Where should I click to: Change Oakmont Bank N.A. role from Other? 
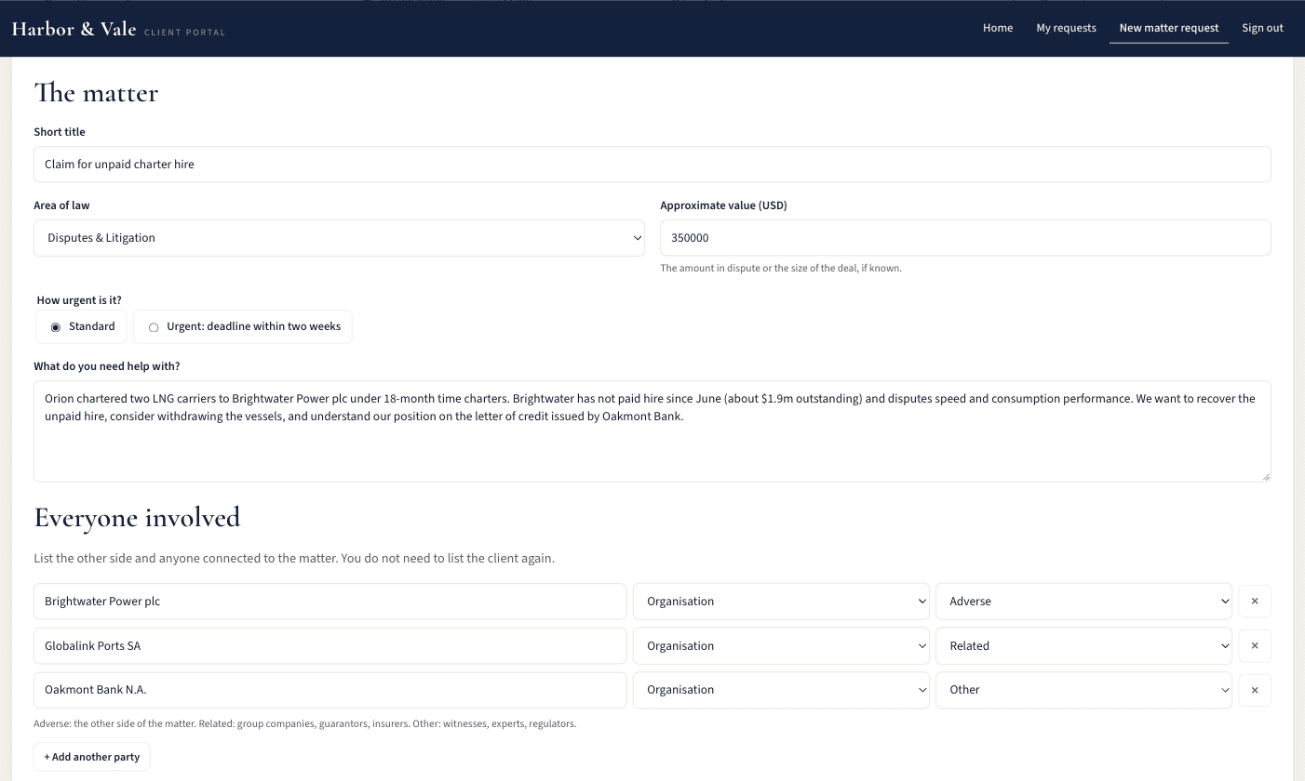pyautogui.click(x=1083, y=690)
